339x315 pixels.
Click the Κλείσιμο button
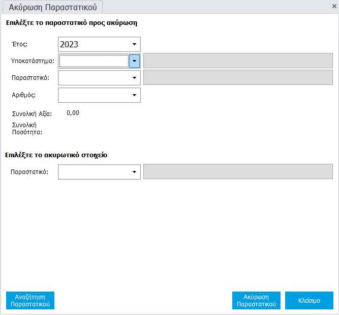[x=309, y=300]
